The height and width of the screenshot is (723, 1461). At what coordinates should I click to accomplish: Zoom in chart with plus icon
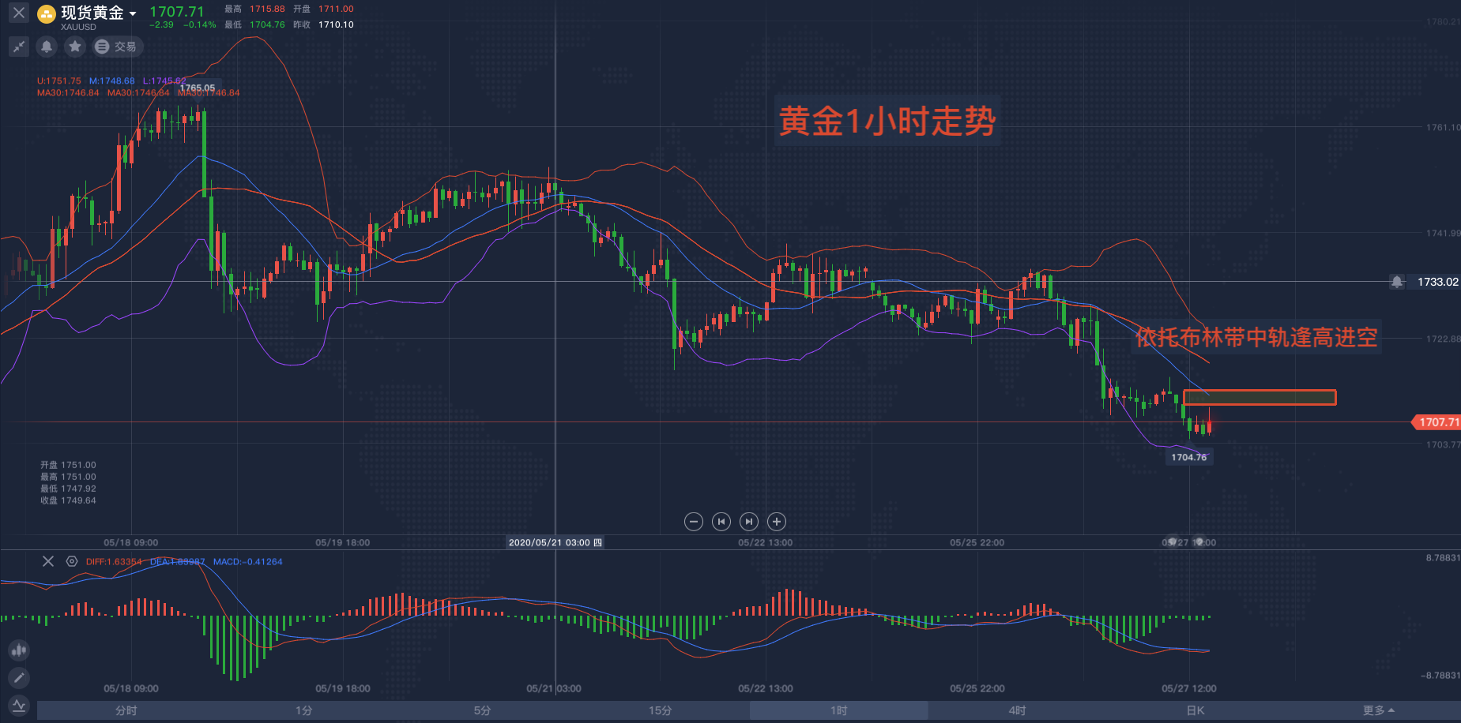click(x=777, y=522)
